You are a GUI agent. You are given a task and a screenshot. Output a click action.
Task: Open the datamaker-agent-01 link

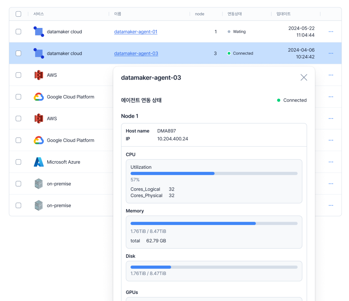pyautogui.click(x=136, y=31)
